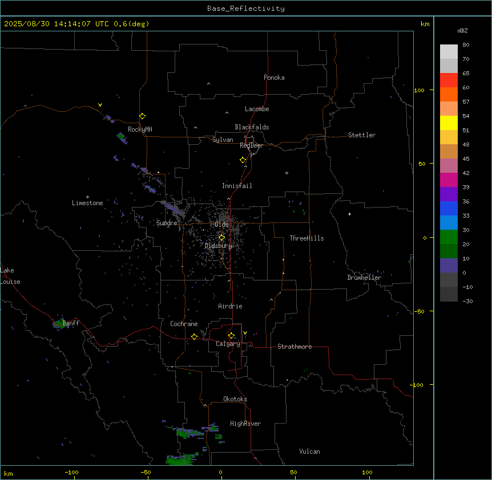Click the 100 tick on right axis
This screenshot has height=480, width=492.
click(x=419, y=90)
